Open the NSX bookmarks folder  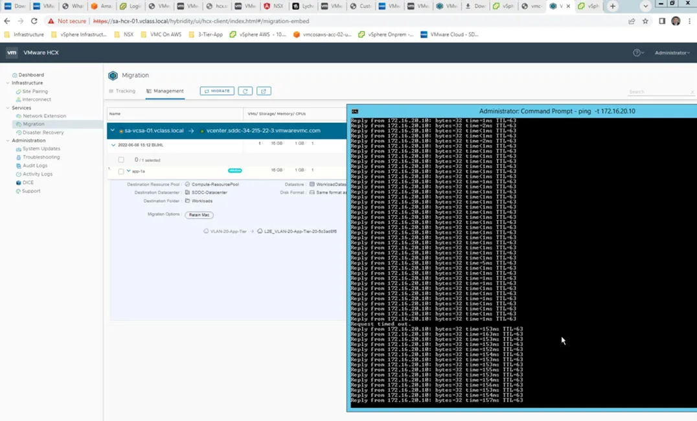124,34
